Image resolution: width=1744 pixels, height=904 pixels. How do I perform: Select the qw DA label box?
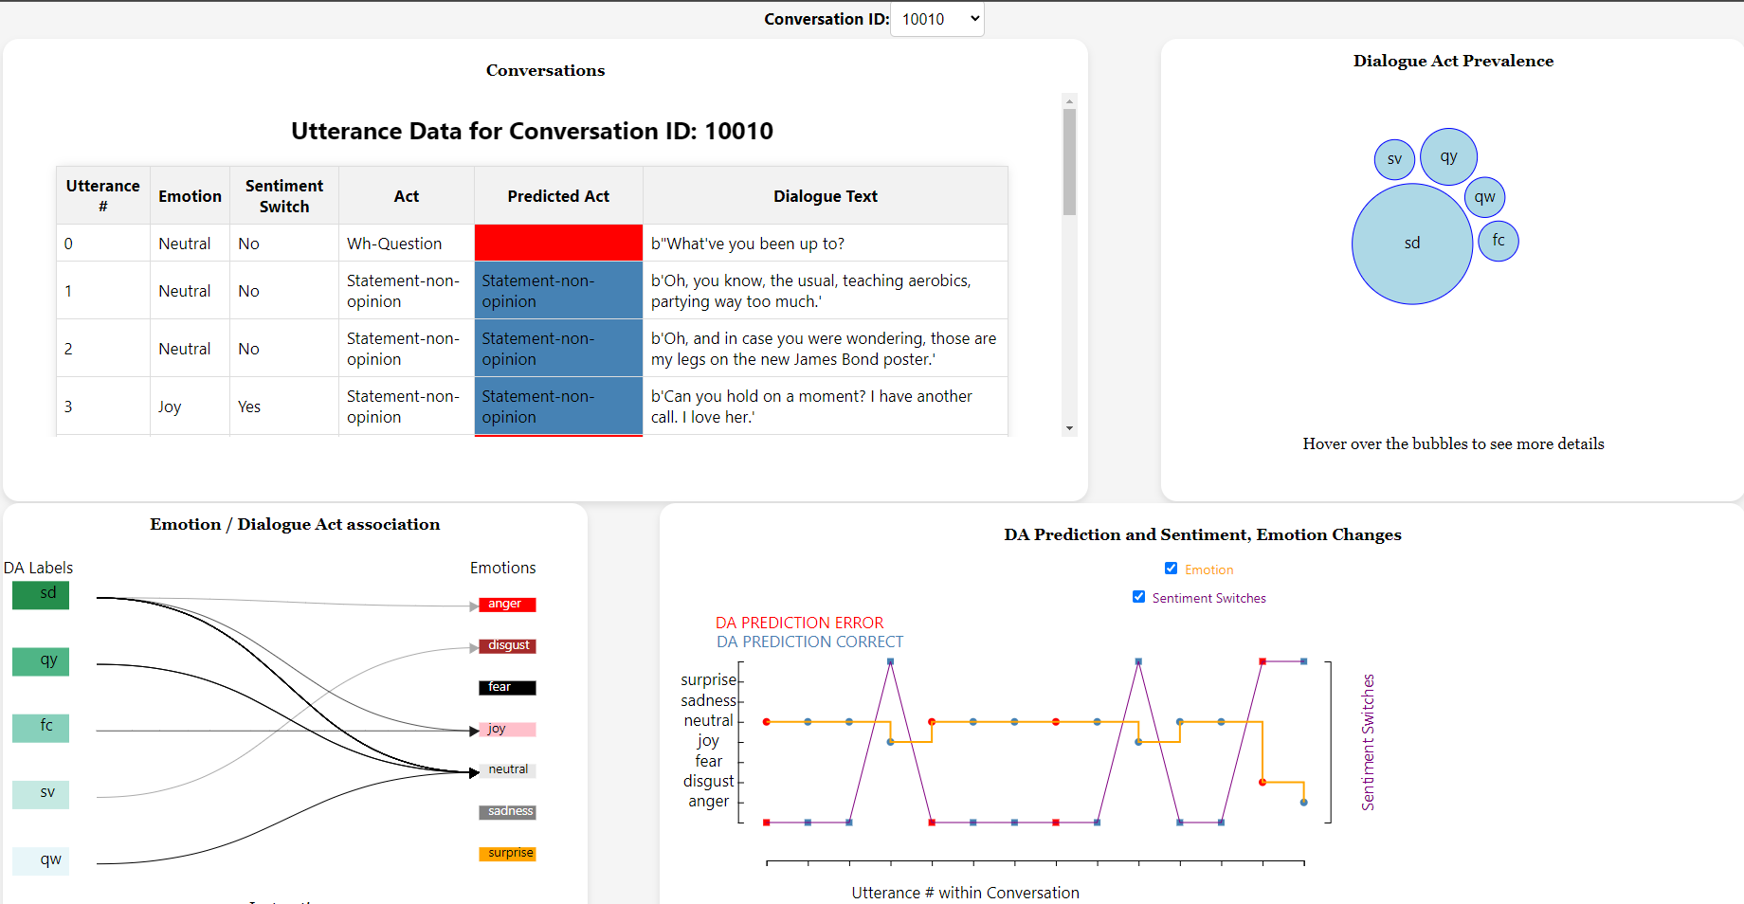point(41,860)
